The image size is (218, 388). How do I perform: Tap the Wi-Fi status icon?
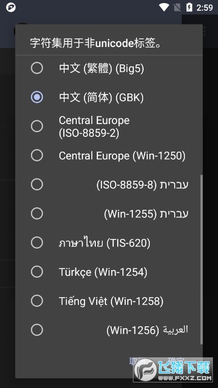(x=163, y=8)
